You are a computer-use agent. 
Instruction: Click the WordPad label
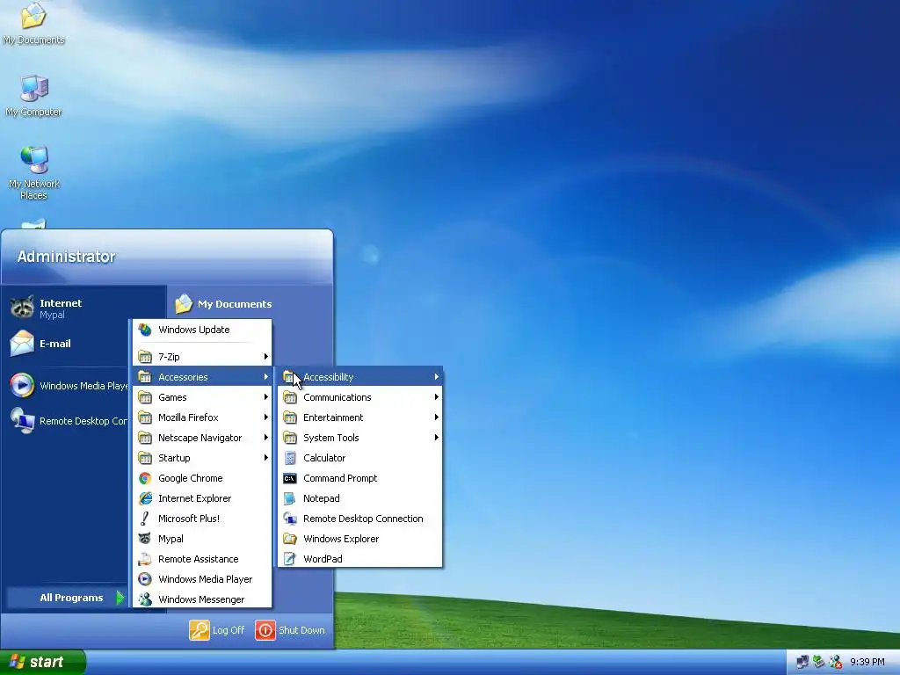click(x=323, y=559)
